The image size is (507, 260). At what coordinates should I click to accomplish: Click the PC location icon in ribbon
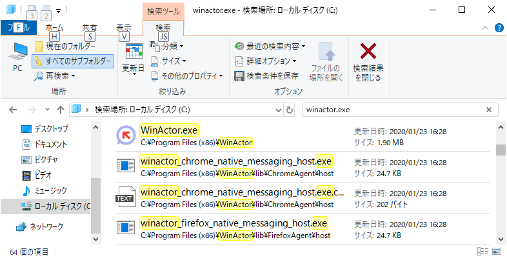(17, 57)
